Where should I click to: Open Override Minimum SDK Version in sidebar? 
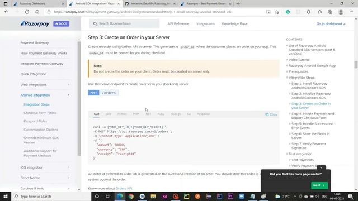click(x=41, y=140)
